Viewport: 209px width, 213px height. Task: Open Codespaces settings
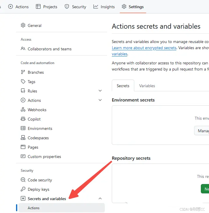62,138
